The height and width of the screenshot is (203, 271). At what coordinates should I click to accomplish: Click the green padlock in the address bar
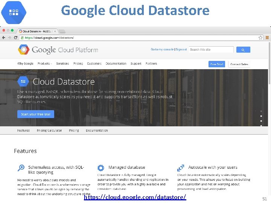22,38
